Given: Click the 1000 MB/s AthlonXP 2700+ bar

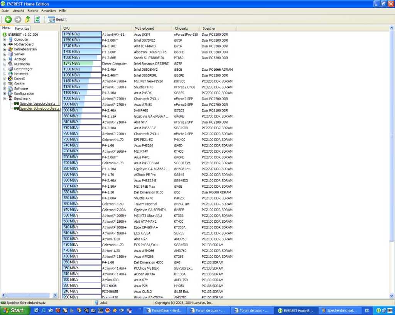Looking at the screenshot, I should (x=82, y=98).
